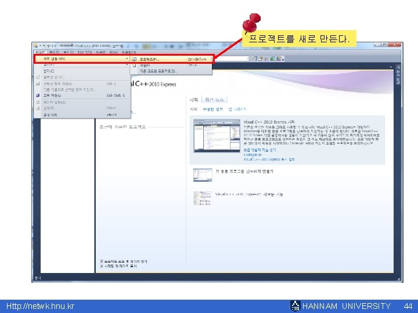The width and height of the screenshot is (418, 313).
Task: Open the second blue link beside the 시작 sub-tab
Action: 212,109
